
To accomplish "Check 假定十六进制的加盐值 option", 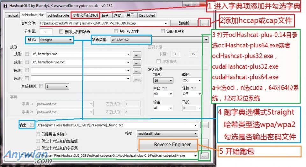I will [x=38, y=141].
